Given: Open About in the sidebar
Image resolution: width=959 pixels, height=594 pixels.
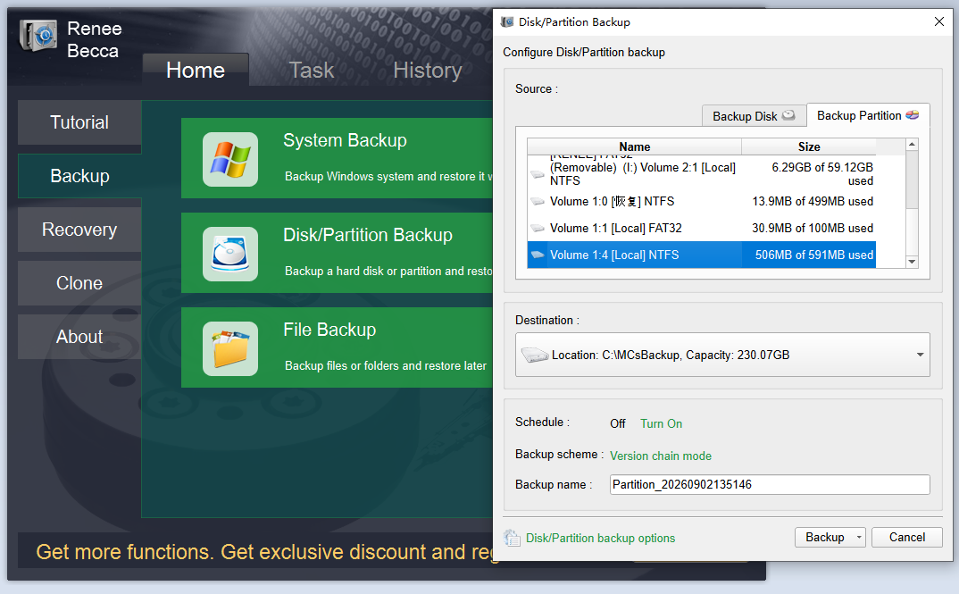Looking at the screenshot, I should pos(79,337).
